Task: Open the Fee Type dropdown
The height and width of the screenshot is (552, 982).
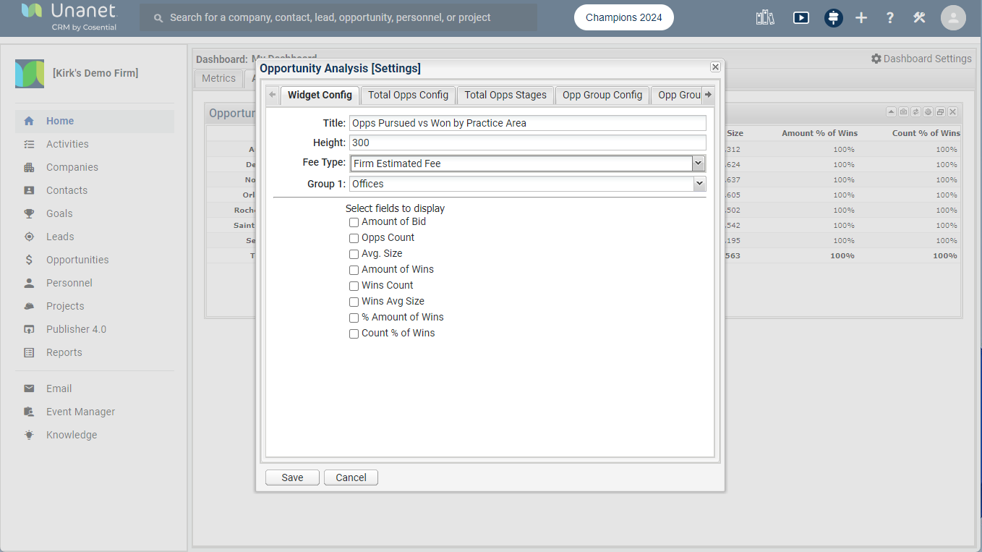Action: tap(527, 164)
